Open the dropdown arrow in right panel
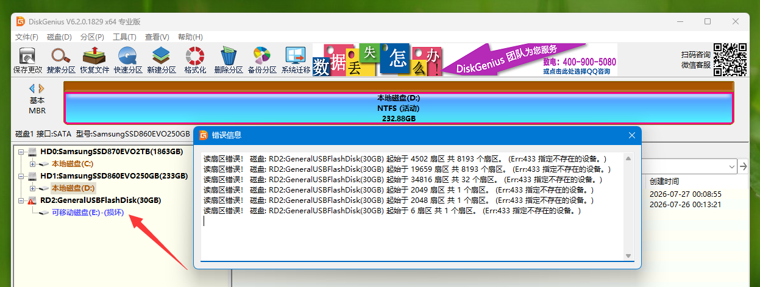Screen dimensions: 760x287 point(731,166)
